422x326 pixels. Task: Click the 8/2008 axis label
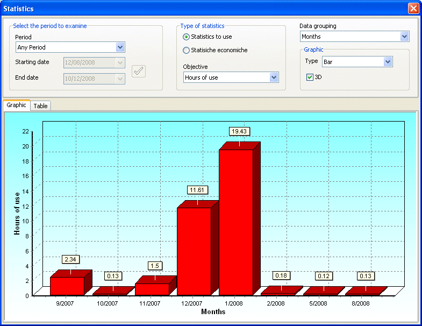[x=361, y=303]
